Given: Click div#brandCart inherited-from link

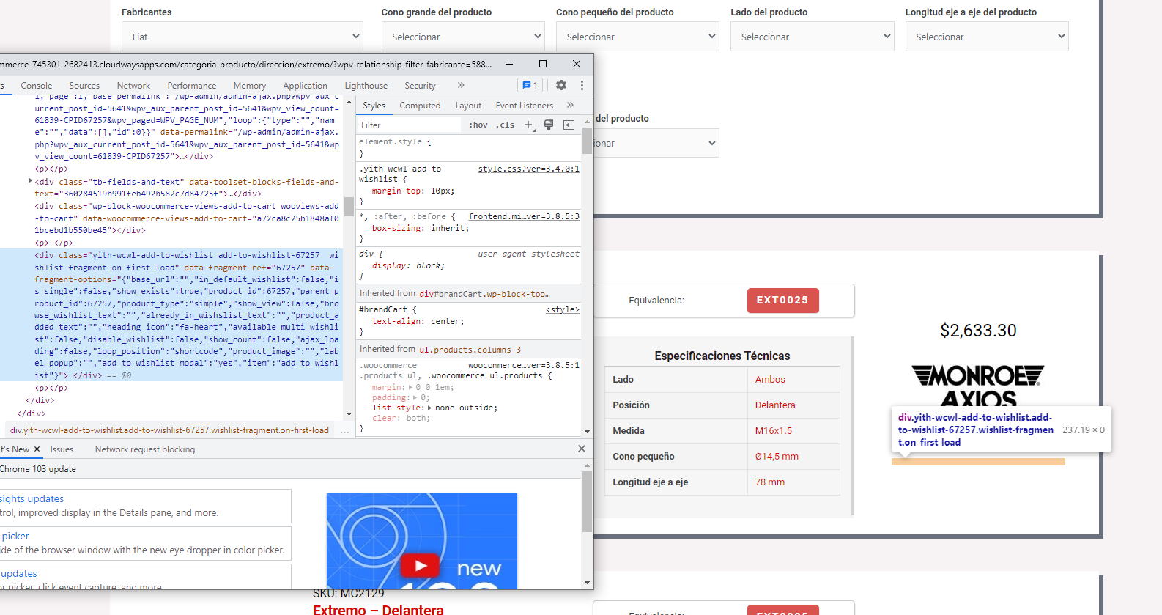Looking at the screenshot, I should (484, 294).
